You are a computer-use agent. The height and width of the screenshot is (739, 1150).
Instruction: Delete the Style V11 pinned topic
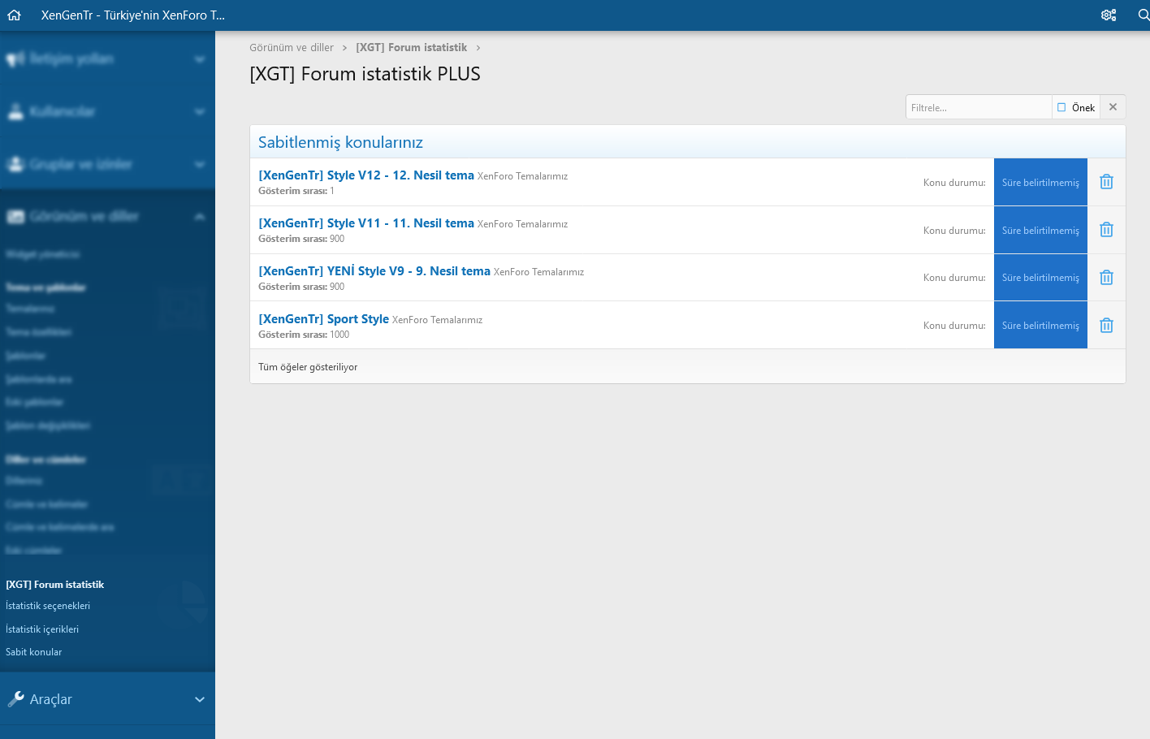click(1106, 230)
